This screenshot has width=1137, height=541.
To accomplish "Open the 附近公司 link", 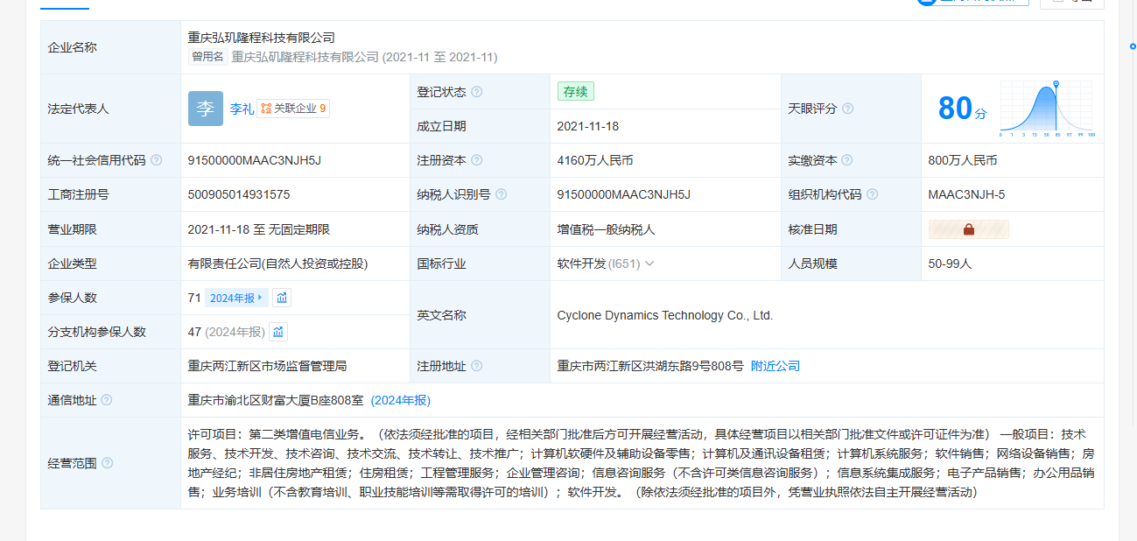I will click(776, 366).
